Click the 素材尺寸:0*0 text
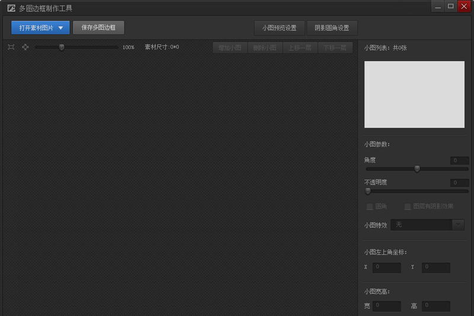Screen dimensions: 474x316 point(162,47)
